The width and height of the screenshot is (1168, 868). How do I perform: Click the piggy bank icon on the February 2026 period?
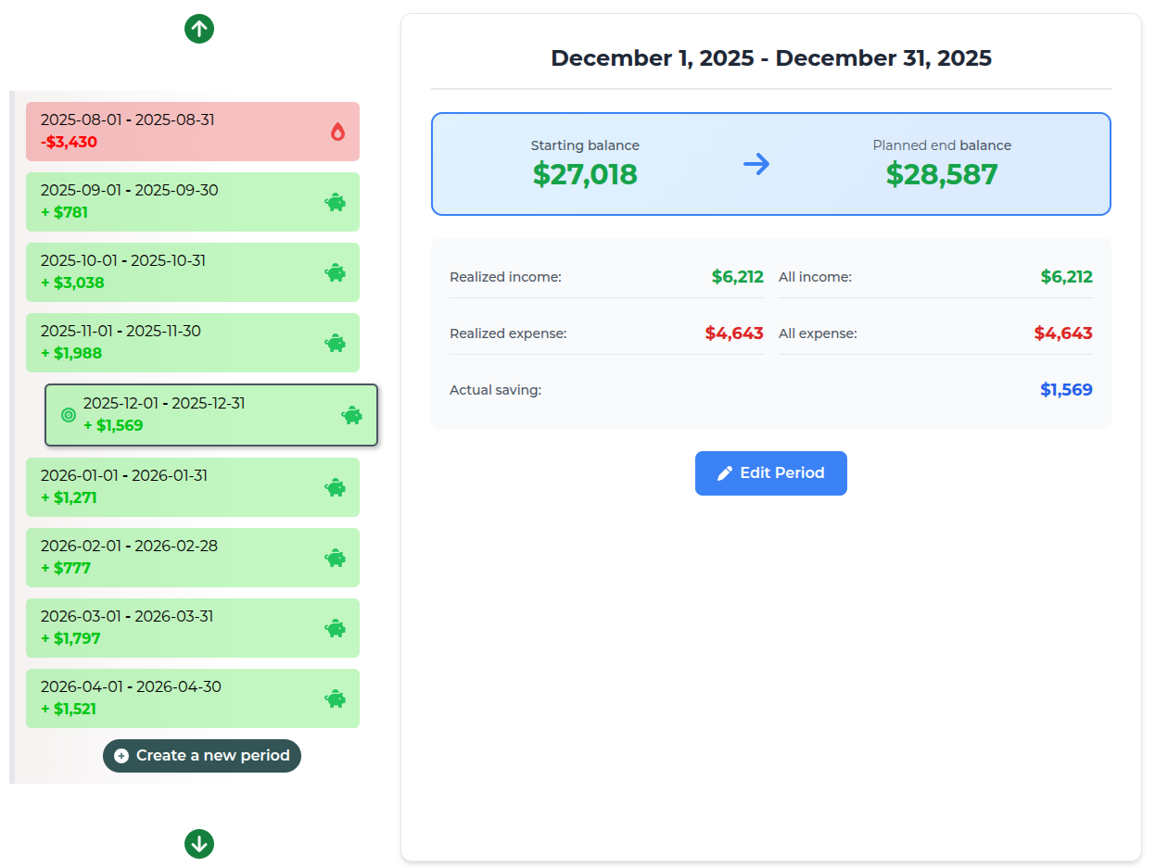coord(335,558)
